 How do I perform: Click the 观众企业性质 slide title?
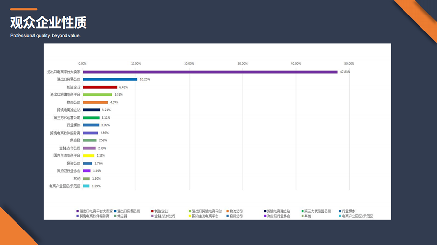48,23
